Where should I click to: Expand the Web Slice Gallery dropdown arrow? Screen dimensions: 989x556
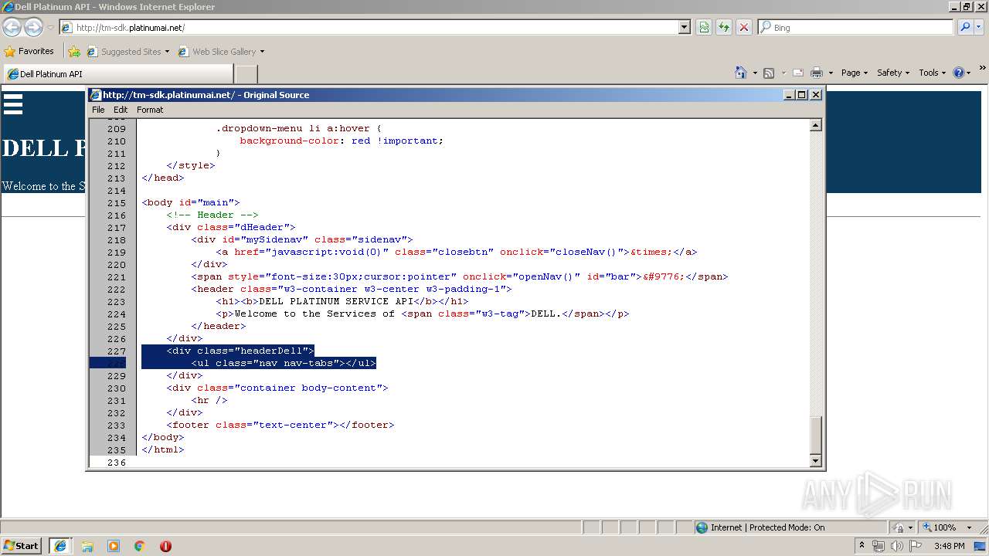click(x=262, y=52)
